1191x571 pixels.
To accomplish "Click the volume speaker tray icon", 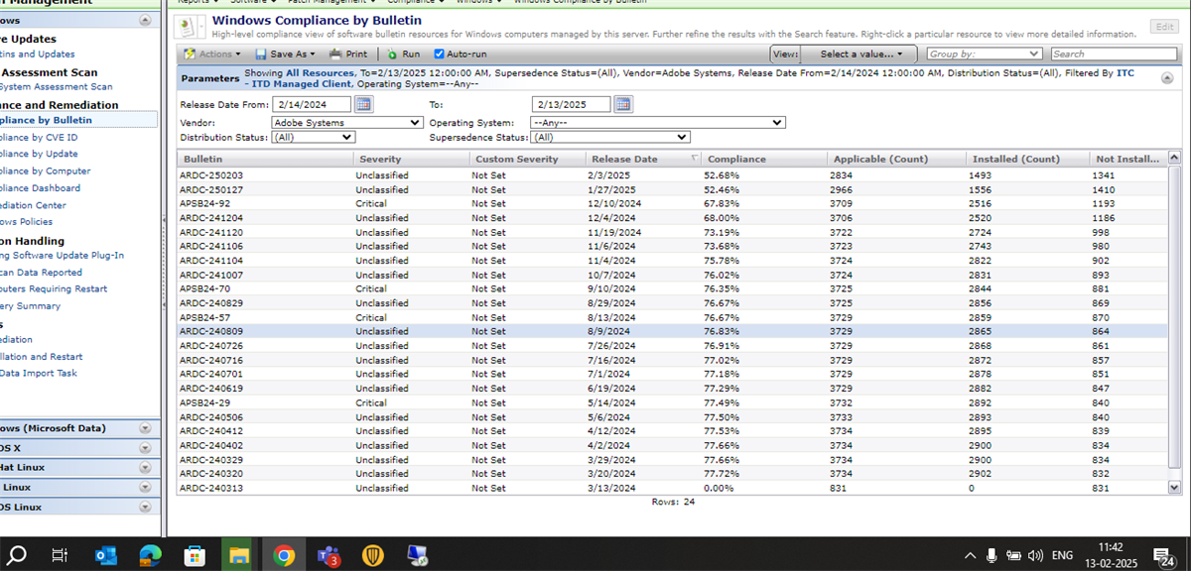I will point(1036,555).
